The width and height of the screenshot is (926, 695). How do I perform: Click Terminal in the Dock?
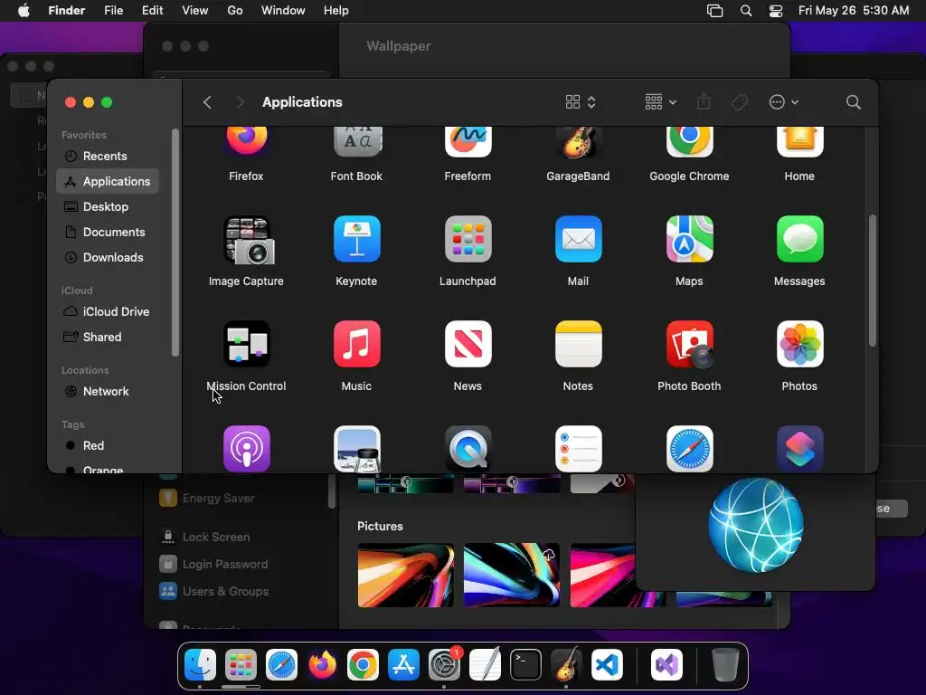point(525,664)
